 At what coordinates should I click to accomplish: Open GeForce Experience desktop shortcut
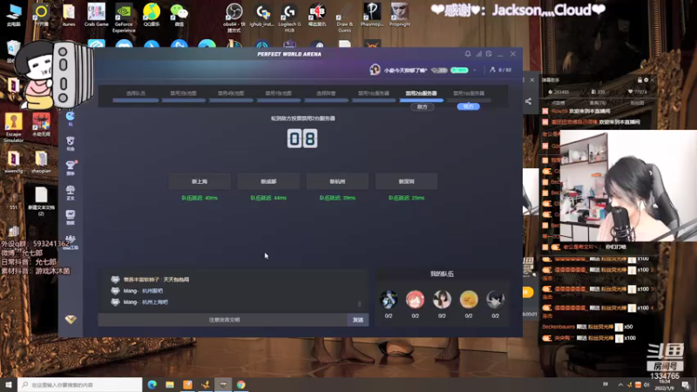pyautogui.click(x=124, y=17)
